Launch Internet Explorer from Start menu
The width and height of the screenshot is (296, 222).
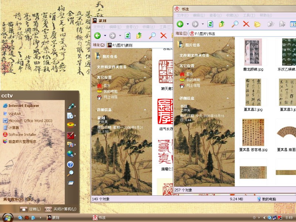(x=21, y=106)
